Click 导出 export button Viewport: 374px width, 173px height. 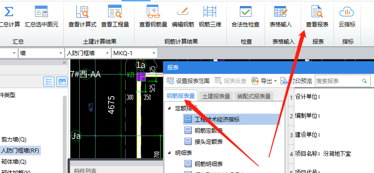click(262, 81)
